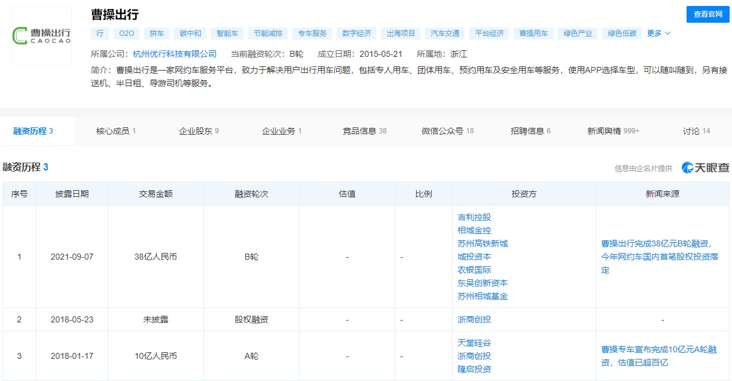Go to the 招聘信息 tab

tap(530, 131)
